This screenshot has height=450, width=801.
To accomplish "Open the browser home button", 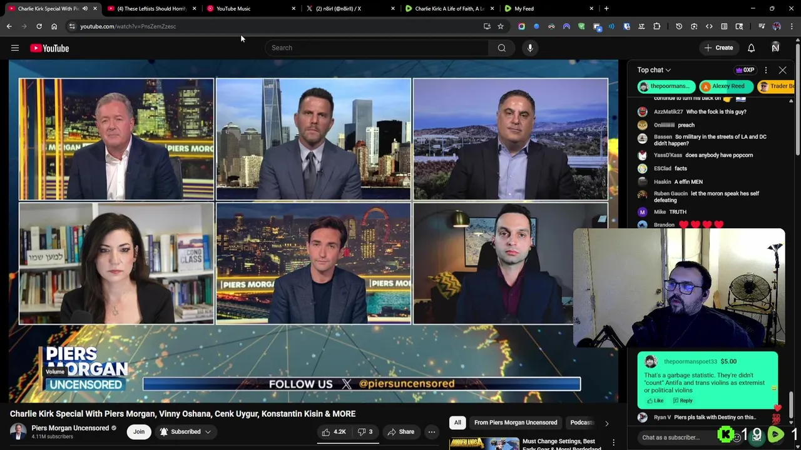I will [54, 26].
